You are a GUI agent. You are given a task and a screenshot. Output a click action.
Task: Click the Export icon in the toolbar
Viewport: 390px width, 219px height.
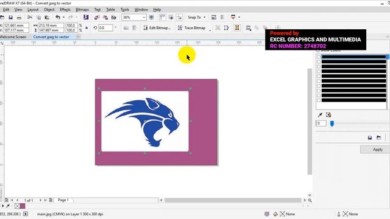pyautogui.click(x=105, y=18)
